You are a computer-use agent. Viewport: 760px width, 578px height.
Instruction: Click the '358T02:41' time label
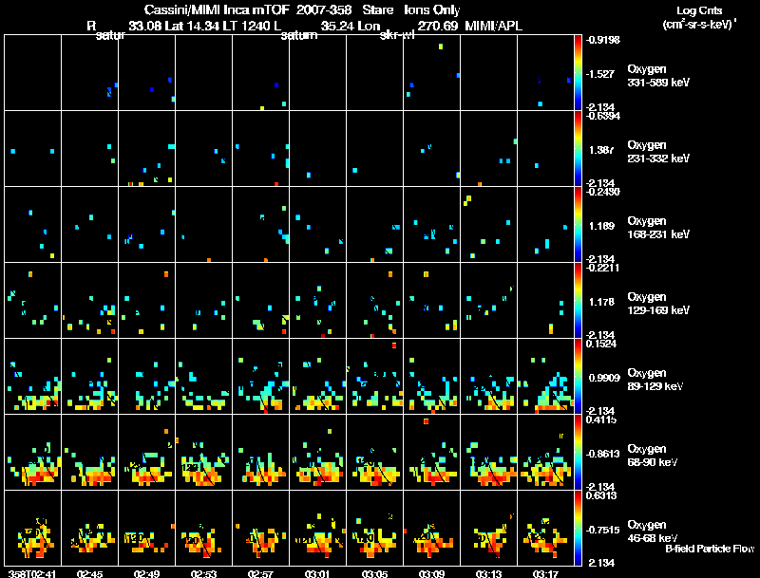(x=32, y=574)
